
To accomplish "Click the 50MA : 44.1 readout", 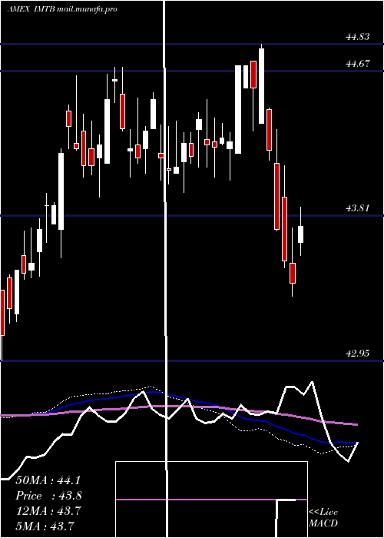I will pyautogui.click(x=48, y=480).
